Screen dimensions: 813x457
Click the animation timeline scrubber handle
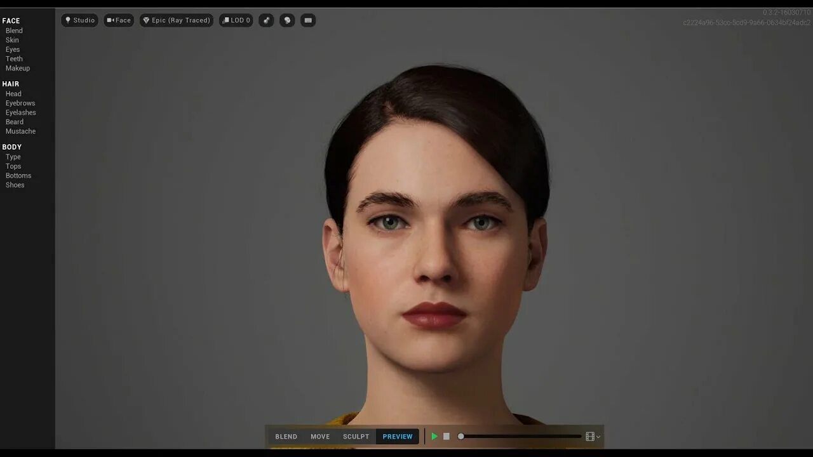click(x=461, y=437)
